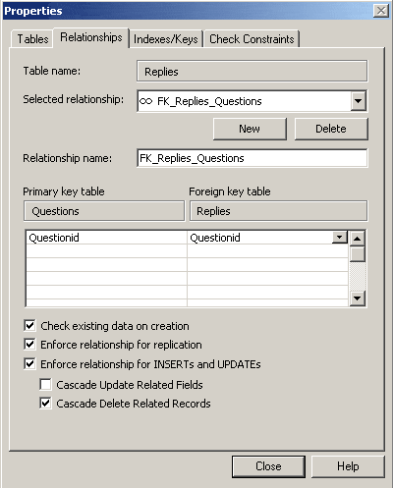
Task: Enable Cascade Update Related Fields
Action: tap(45, 384)
